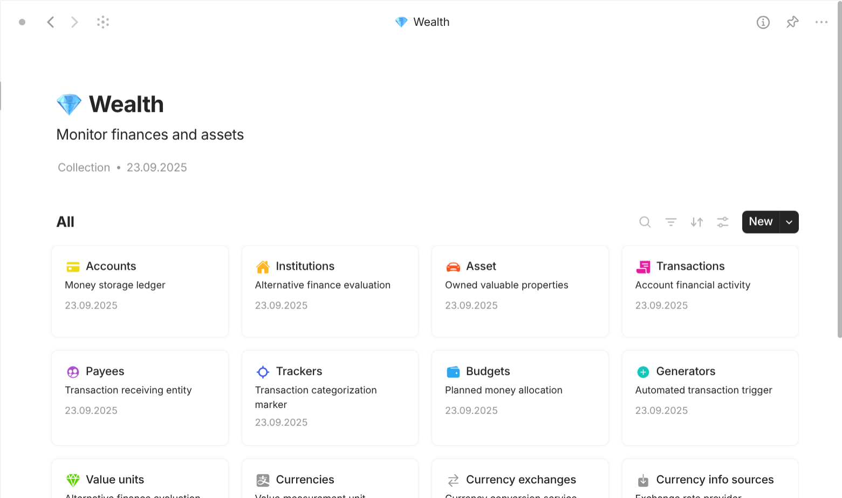
Task: Click the dotted grid icon in the toolbar
Action: [102, 22]
